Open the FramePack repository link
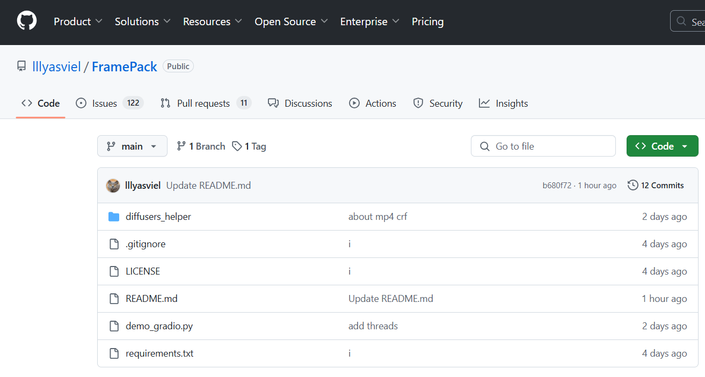This screenshot has height=377, width=705. [125, 67]
